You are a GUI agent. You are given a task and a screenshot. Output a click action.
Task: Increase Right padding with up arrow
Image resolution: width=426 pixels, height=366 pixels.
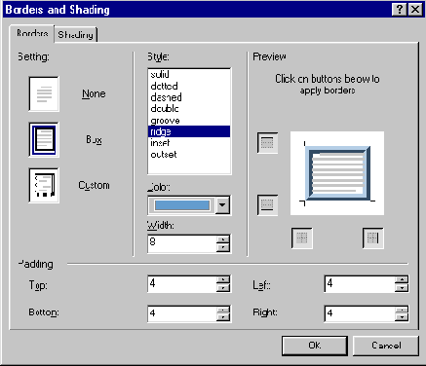tap(402, 310)
